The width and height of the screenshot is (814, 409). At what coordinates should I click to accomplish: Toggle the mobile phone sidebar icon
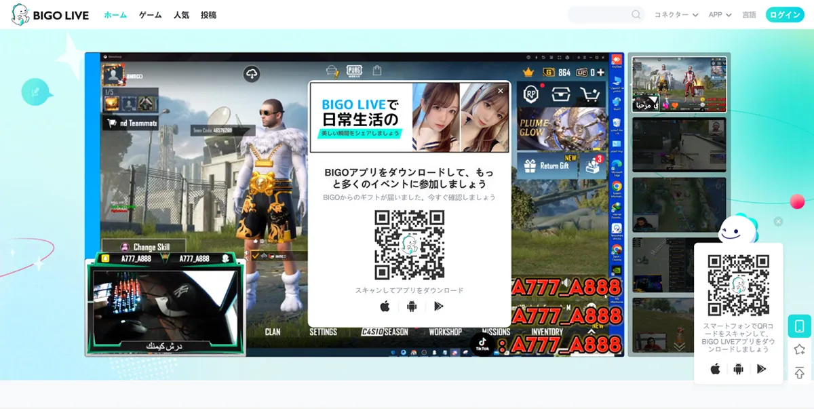[x=799, y=326]
